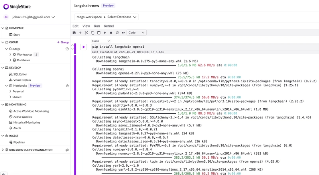Open the Edit menu
319x175 pixels.
point(75,26)
